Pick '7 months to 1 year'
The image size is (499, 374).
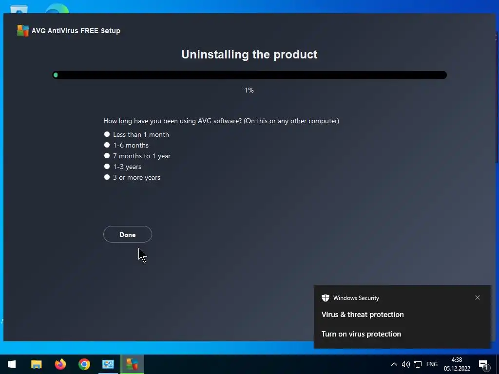107,156
